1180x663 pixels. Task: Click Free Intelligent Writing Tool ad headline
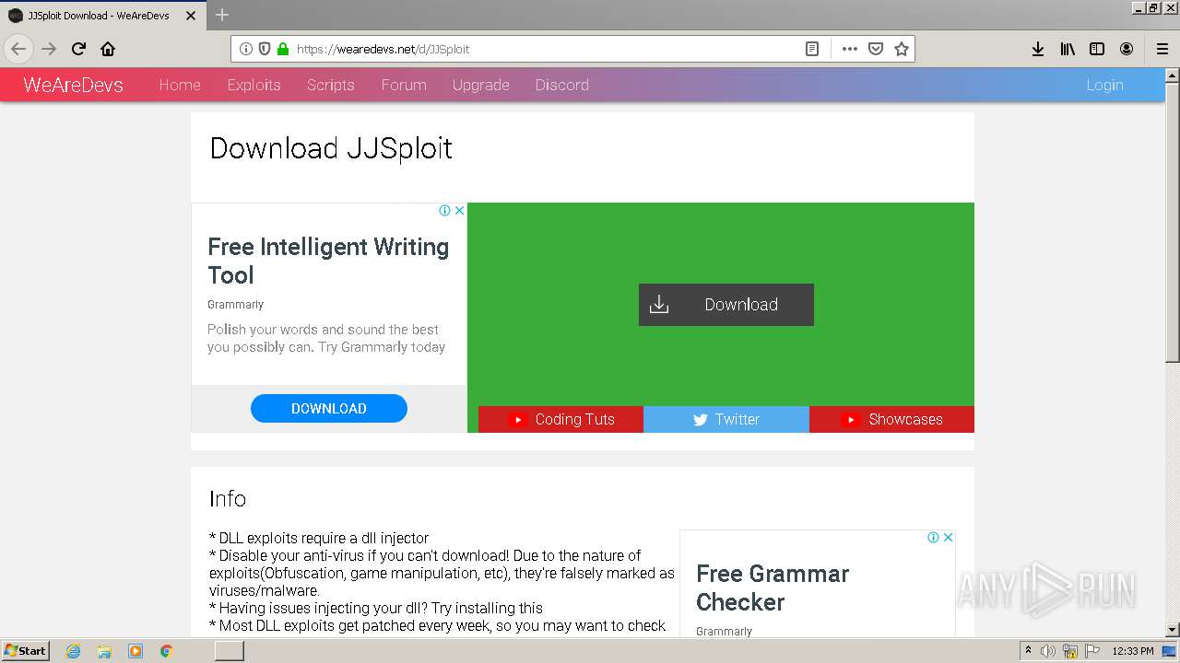[x=328, y=261]
